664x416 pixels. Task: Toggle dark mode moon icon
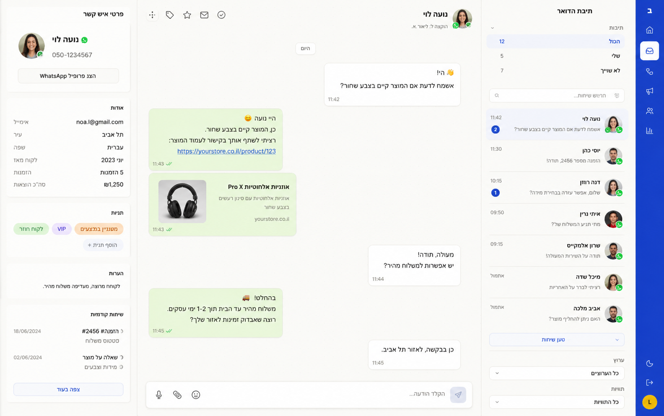pyautogui.click(x=649, y=363)
